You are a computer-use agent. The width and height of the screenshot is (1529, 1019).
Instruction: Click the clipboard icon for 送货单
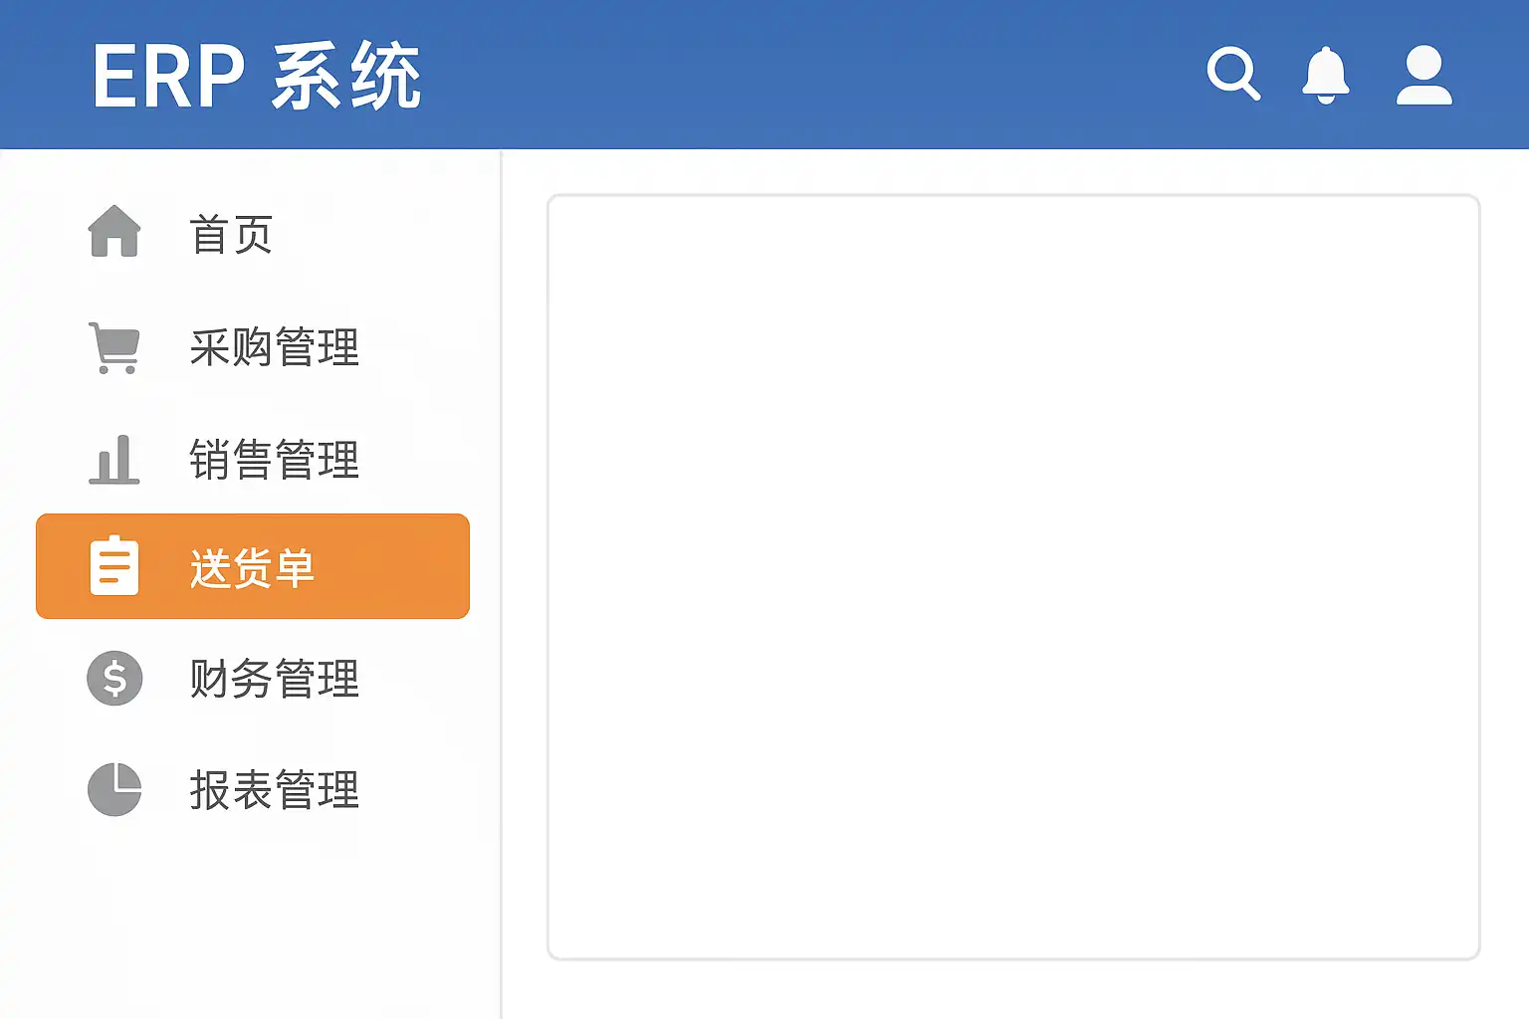[114, 566]
